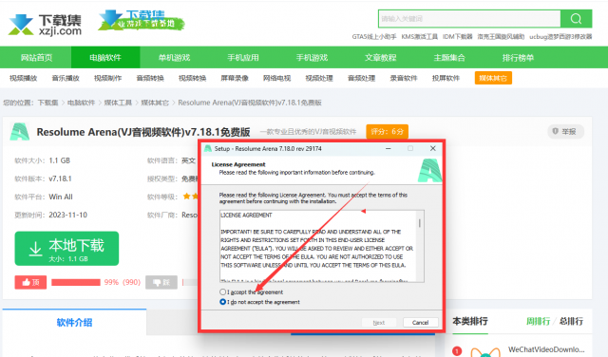Click the Cancel button in Setup dialog
The image size is (608, 357).
pyautogui.click(x=420, y=323)
